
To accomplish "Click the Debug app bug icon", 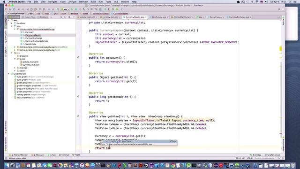I will [x=76, y=9].
